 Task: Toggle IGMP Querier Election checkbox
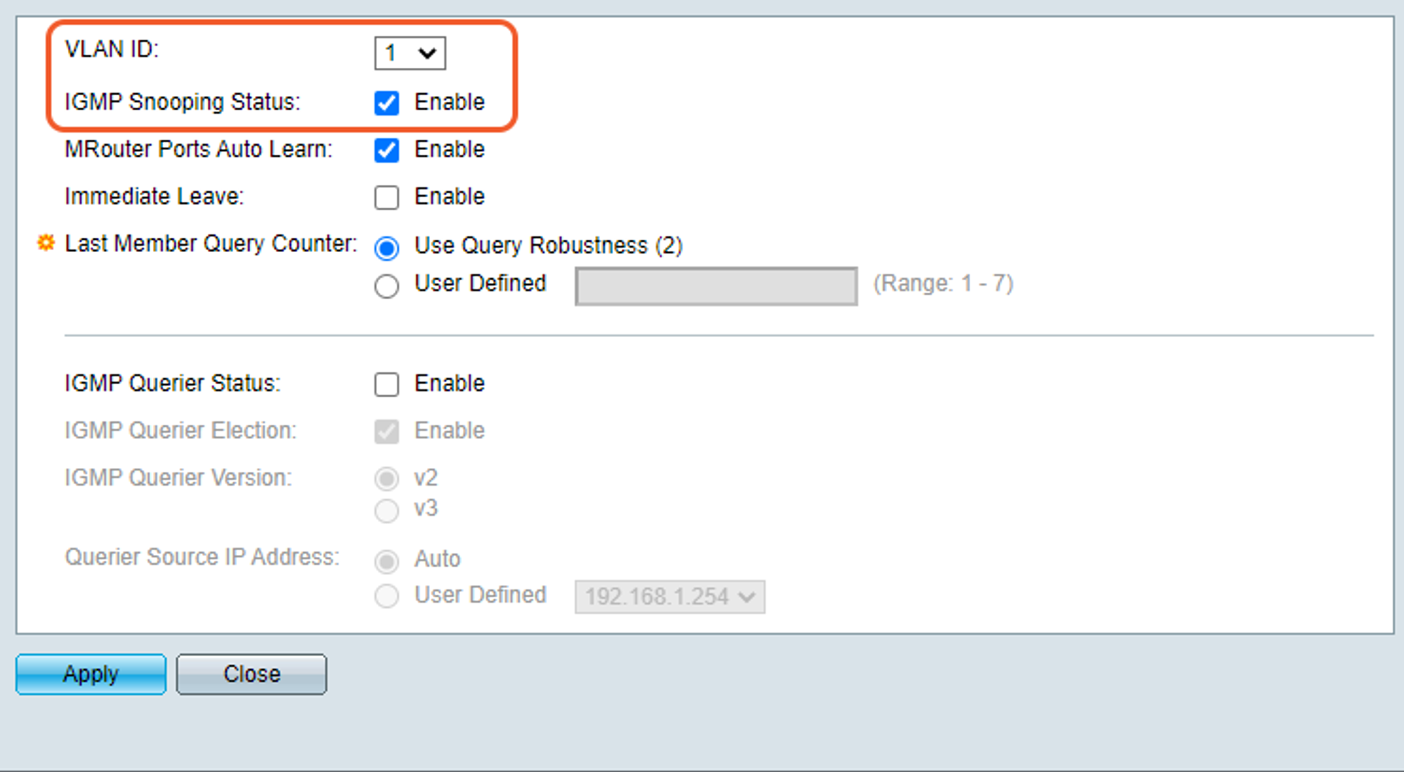387,432
